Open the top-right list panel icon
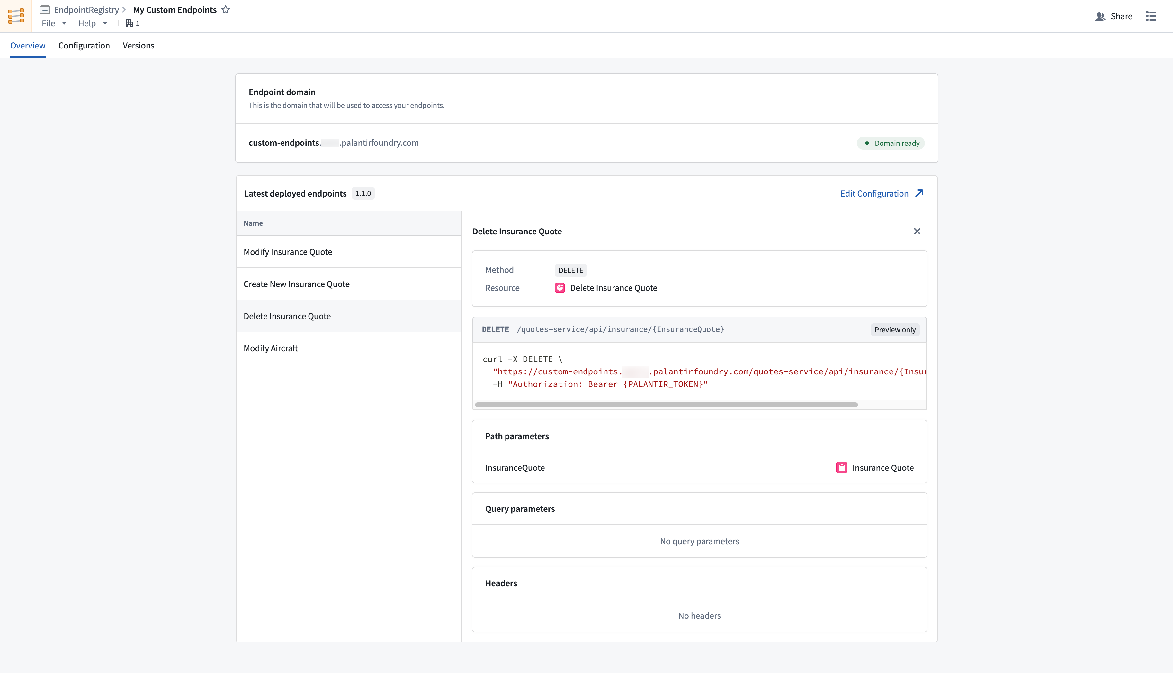The width and height of the screenshot is (1173, 673). click(x=1151, y=16)
